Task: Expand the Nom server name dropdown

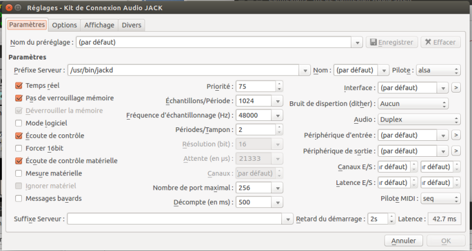Action: (x=383, y=70)
